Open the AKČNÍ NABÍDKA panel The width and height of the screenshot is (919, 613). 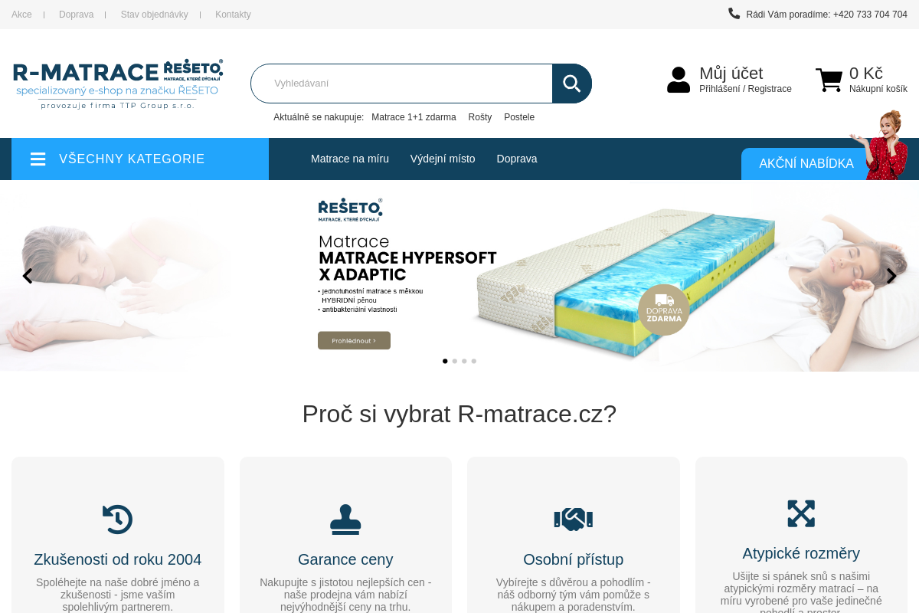(806, 163)
